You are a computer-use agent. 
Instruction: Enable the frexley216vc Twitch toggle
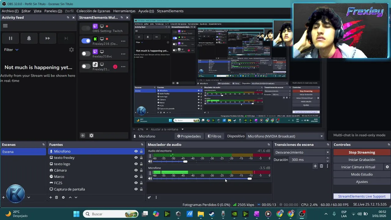click(86, 54)
